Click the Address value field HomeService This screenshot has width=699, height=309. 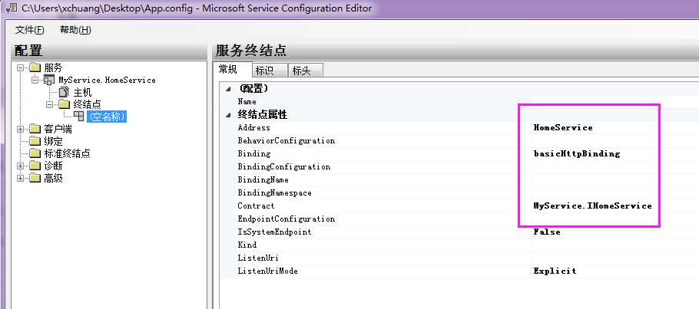562,127
